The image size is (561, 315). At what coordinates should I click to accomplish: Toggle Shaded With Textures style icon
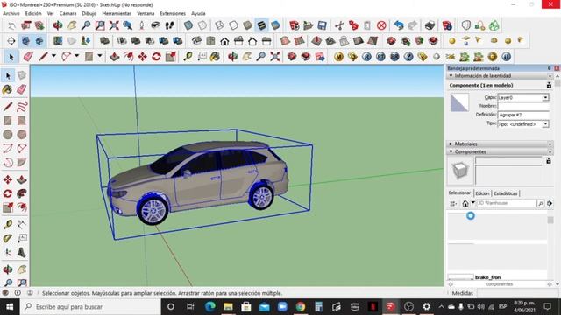click(261, 25)
